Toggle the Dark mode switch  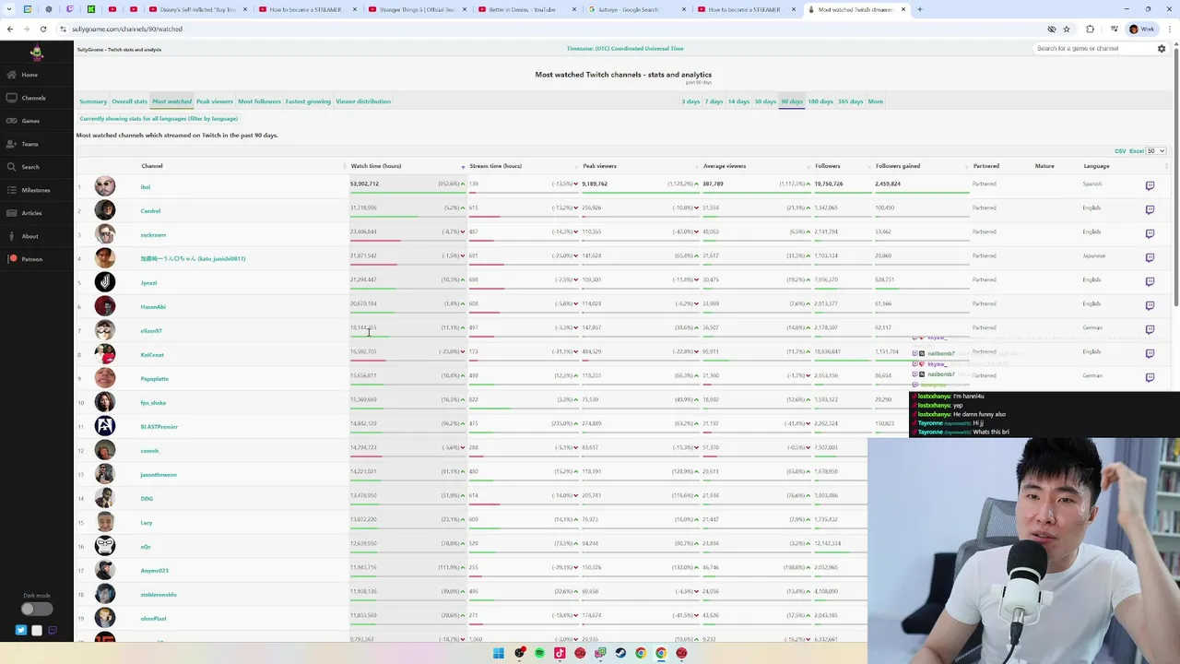pyautogui.click(x=37, y=609)
